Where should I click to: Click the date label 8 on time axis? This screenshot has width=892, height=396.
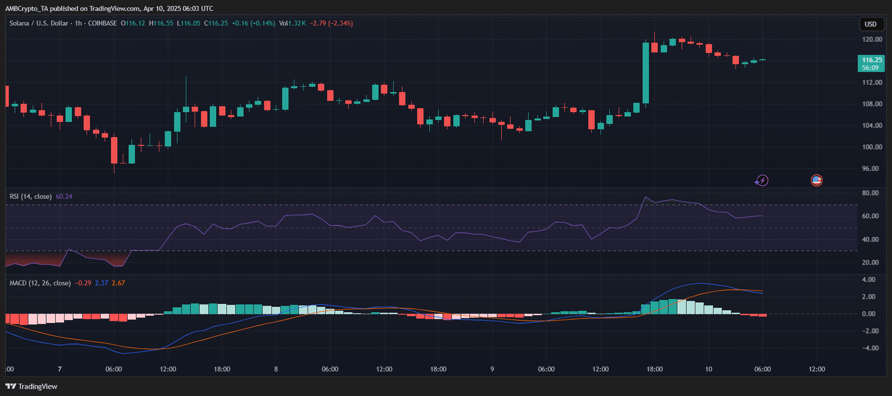click(276, 369)
